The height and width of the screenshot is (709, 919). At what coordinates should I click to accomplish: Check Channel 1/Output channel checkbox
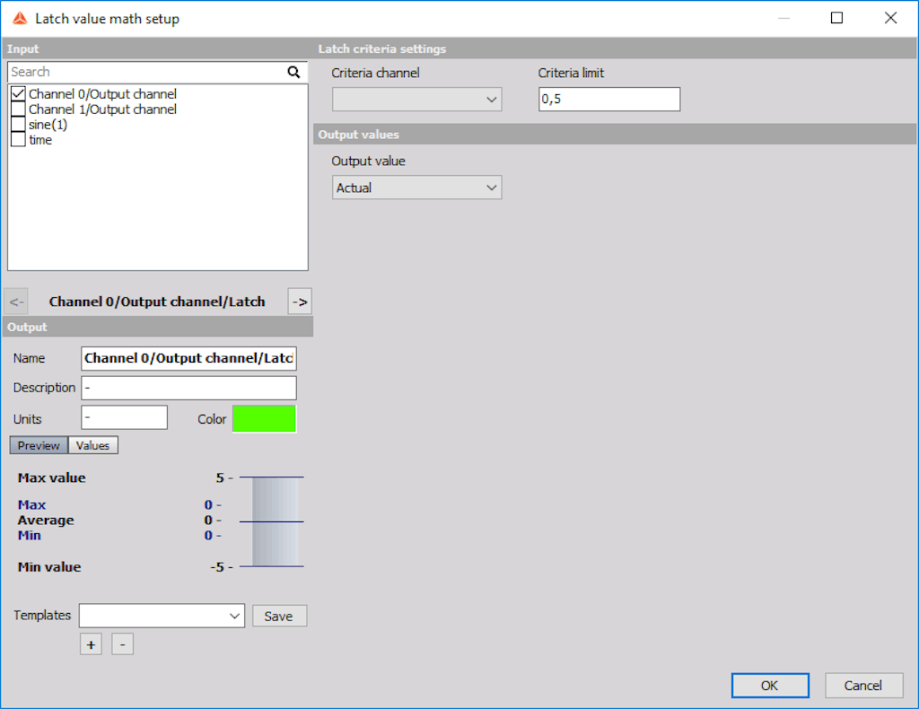click(18, 109)
